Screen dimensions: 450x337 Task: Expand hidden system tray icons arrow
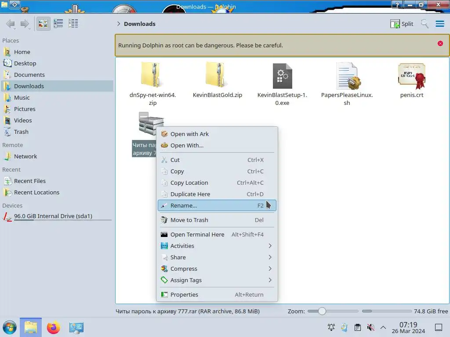click(x=383, y=327)
